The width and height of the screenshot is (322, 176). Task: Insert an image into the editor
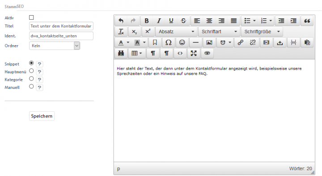(x=209, y=42)
